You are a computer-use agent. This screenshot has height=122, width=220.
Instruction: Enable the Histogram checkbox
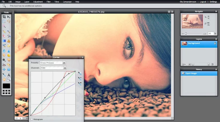click(32, 119)
